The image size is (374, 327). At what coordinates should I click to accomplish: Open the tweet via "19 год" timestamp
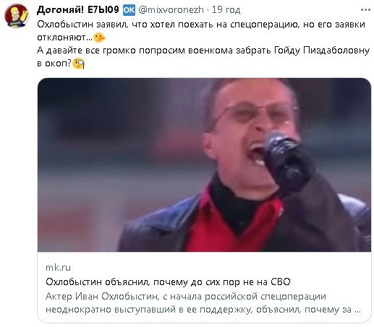pyautogui.click(x=226, y=10)
